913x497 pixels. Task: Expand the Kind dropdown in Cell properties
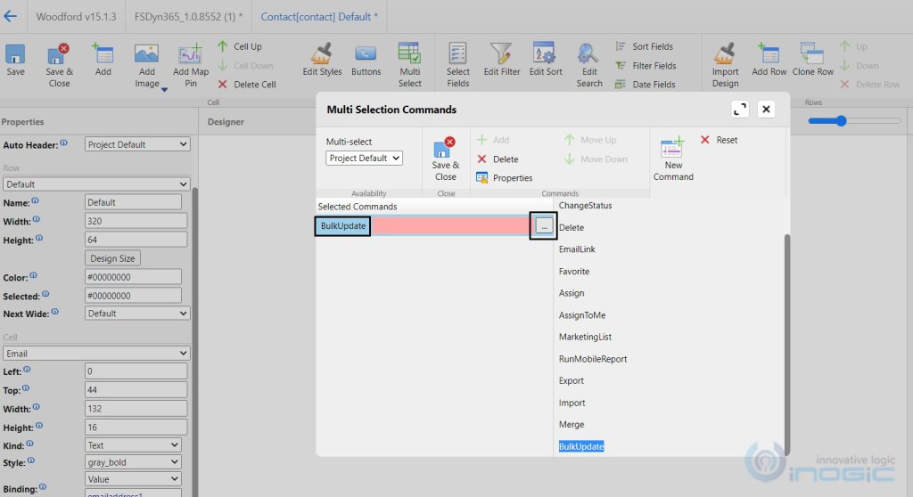pos(133,445)
